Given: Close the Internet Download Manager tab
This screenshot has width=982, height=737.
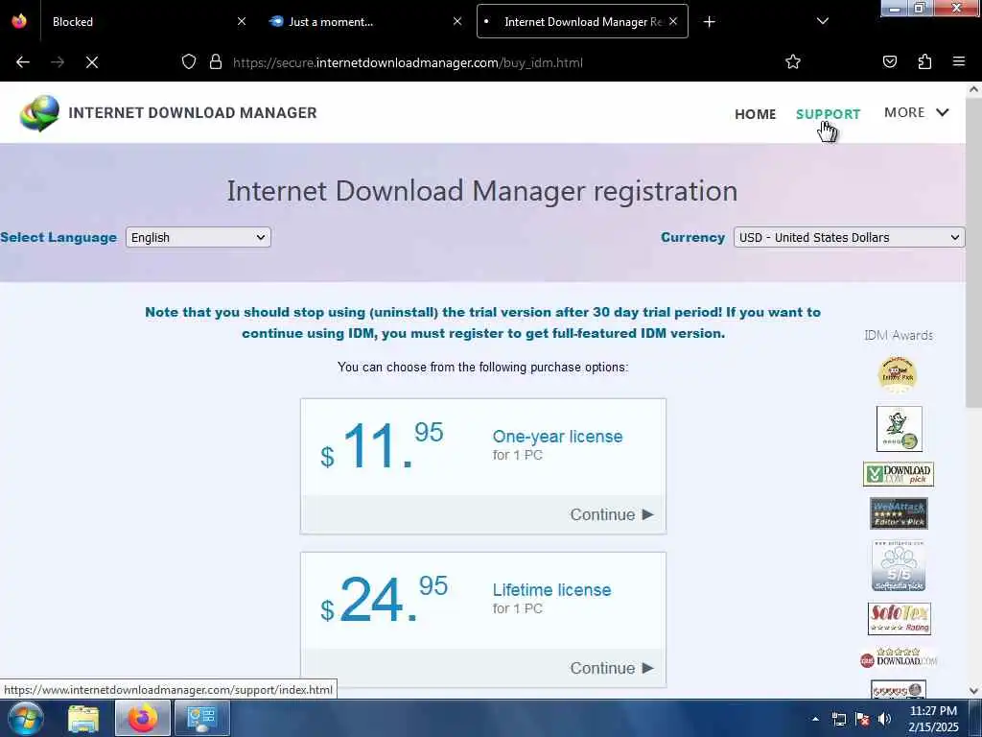Looking at the screenshot, I should pyautogui.click(x=673, y=21).
